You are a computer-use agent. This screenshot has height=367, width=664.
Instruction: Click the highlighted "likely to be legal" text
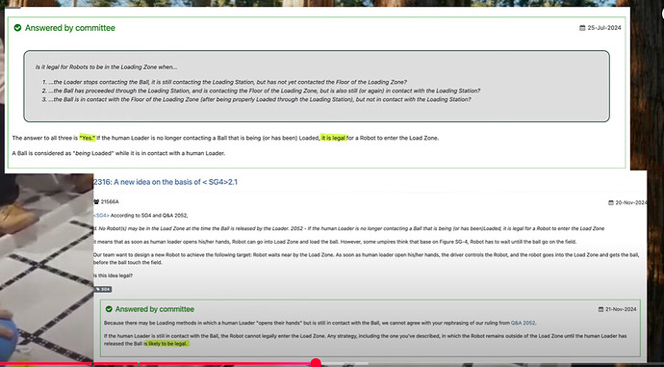167,344
